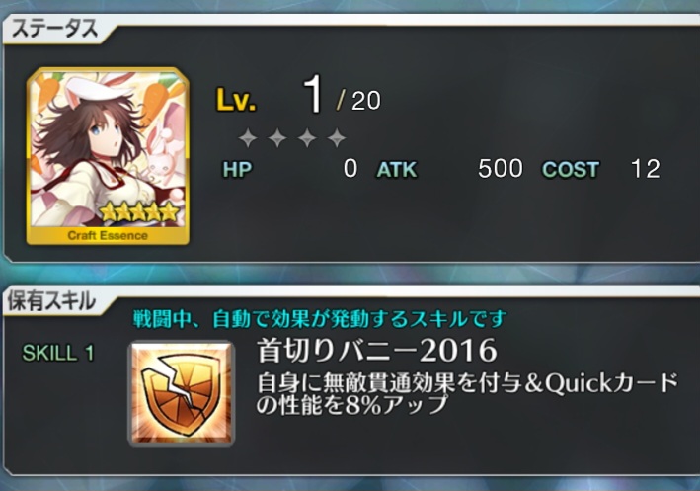Click skill name 首切りバニー2016
The width and height of the screenshot is (700, 491).
pyautogui.click(x=377, y=350)
